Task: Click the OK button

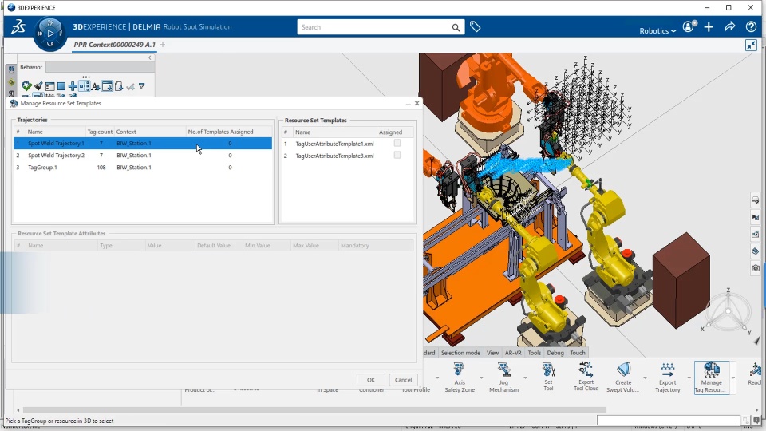Action: pos(371,380)
